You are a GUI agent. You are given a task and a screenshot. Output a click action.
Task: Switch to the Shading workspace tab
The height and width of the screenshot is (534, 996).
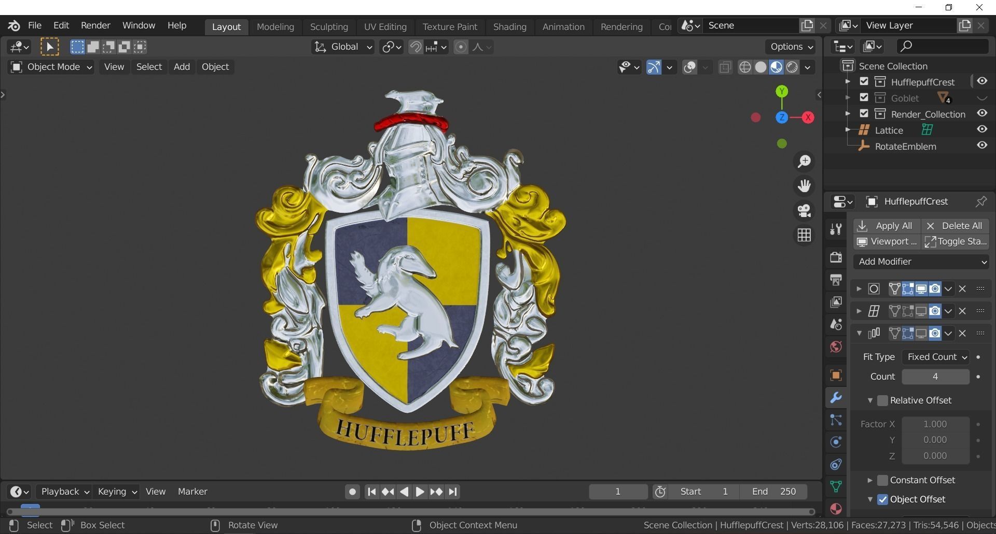coord(509,26)
